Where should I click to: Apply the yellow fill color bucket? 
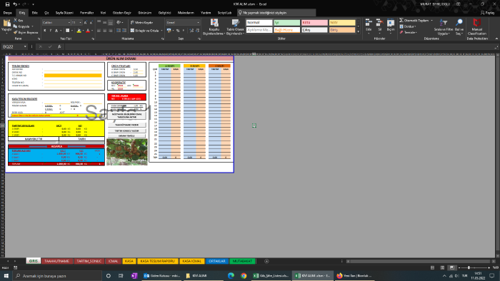(x=79, y=31)
